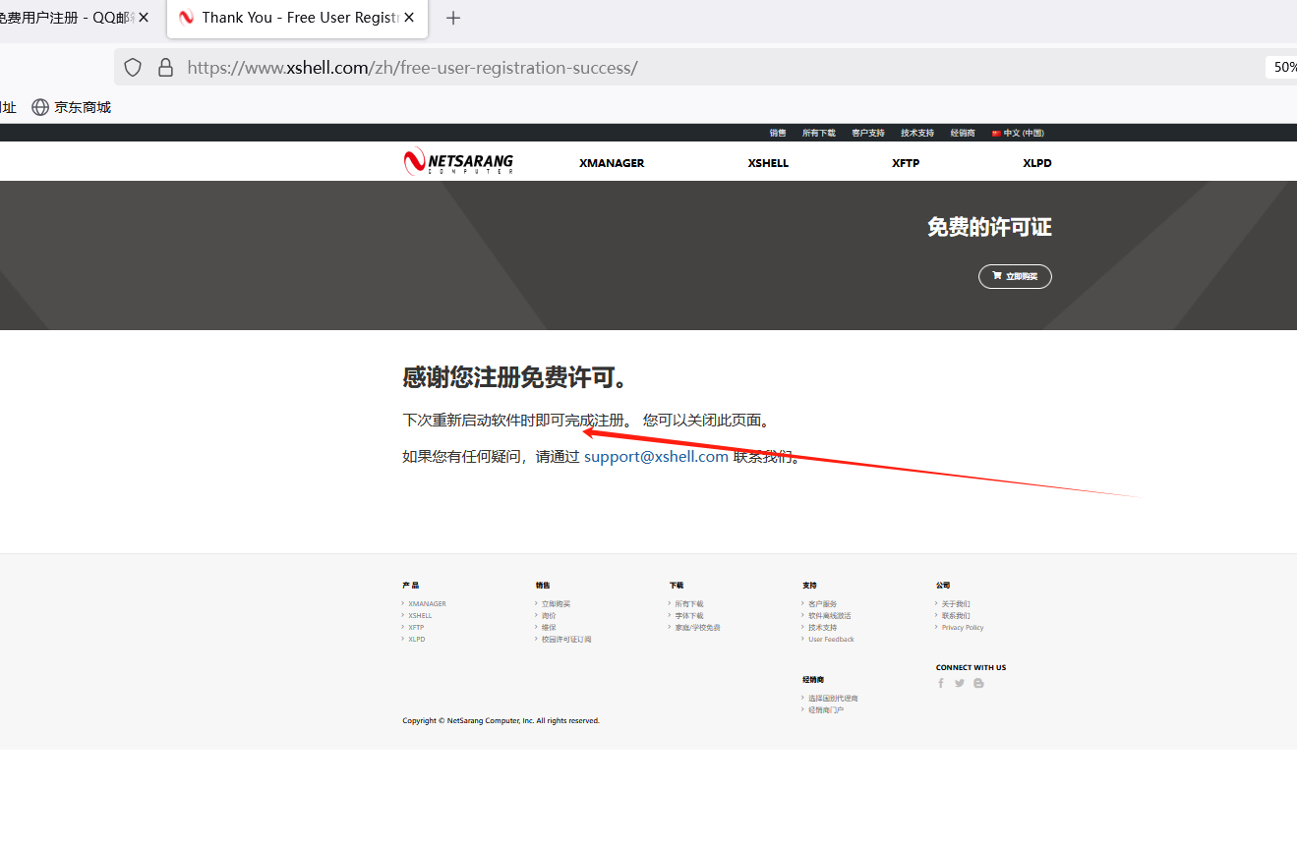This screenshot has width=1297, height=846.
Task: Click the 感谢您注册免费许可 heading
Action: click(515, 377)
